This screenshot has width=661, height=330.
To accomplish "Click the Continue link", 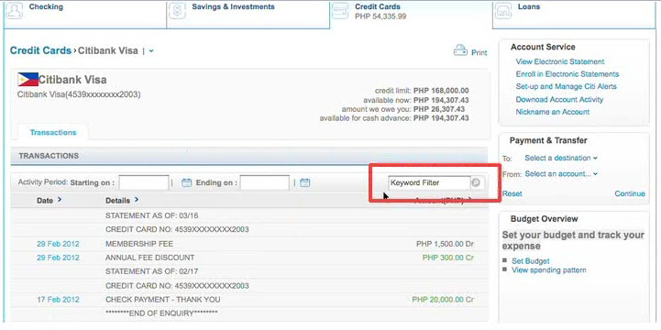I will click(630, 193).
